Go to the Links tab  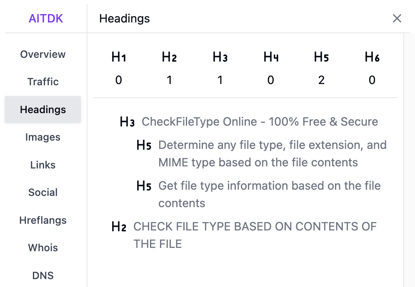pyautogui.click(x=43, y=165)
